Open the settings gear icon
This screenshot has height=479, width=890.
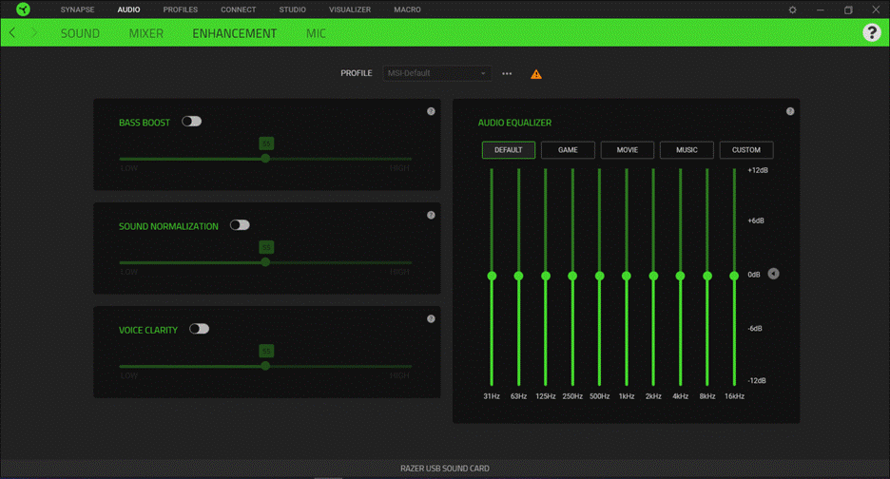pyautogui.click(x=792, y=10)
